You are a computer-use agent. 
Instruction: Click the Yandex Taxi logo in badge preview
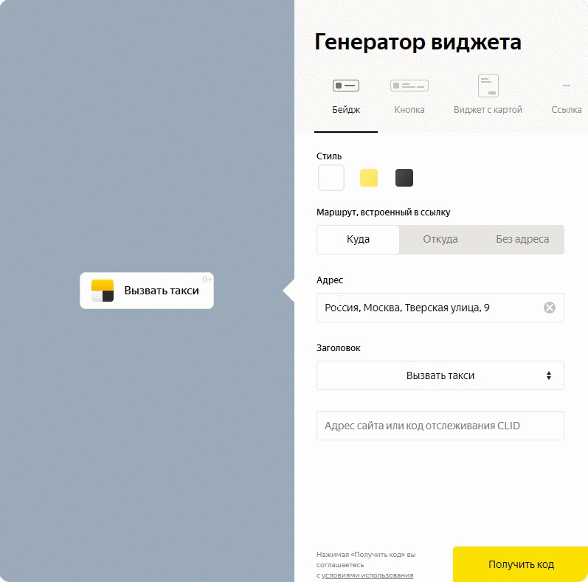pyautogui.click(x=103, y=291)
